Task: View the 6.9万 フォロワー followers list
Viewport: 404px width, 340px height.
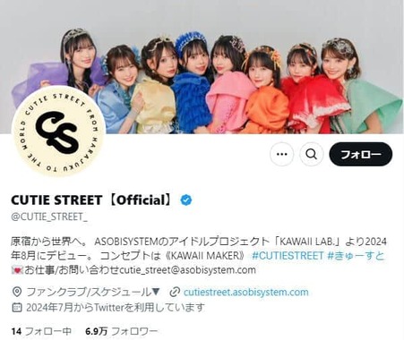Action: pos(121,331)
